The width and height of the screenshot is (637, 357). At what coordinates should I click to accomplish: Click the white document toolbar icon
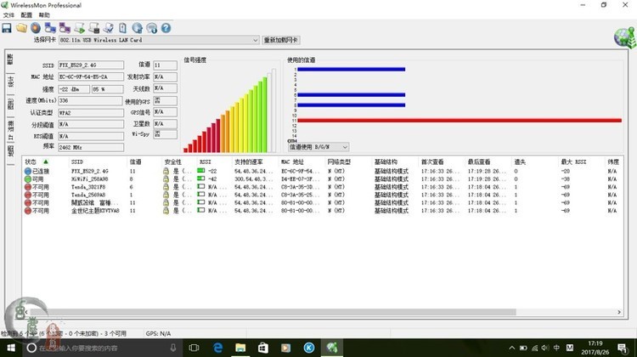pos(122,28)
